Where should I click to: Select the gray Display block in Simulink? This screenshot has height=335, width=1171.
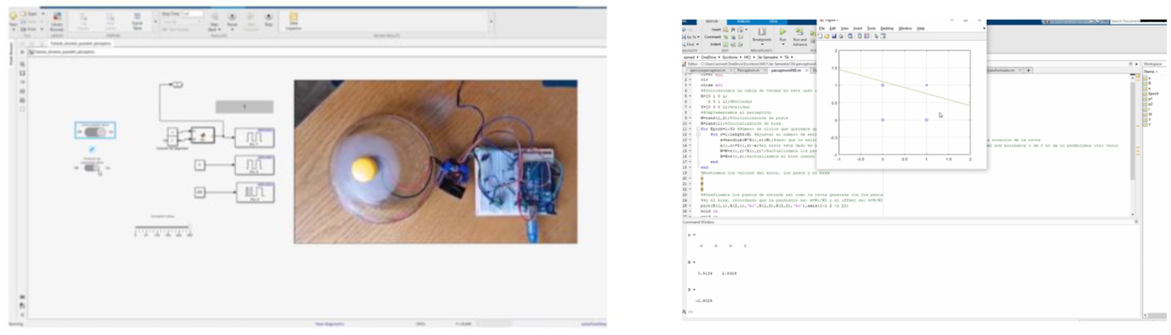point(244,107)
